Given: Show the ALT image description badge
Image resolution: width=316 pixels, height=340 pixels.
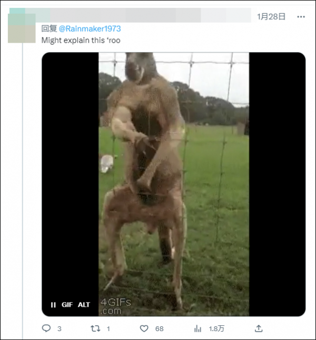Looking at the screenshot, I should [84, 305].
